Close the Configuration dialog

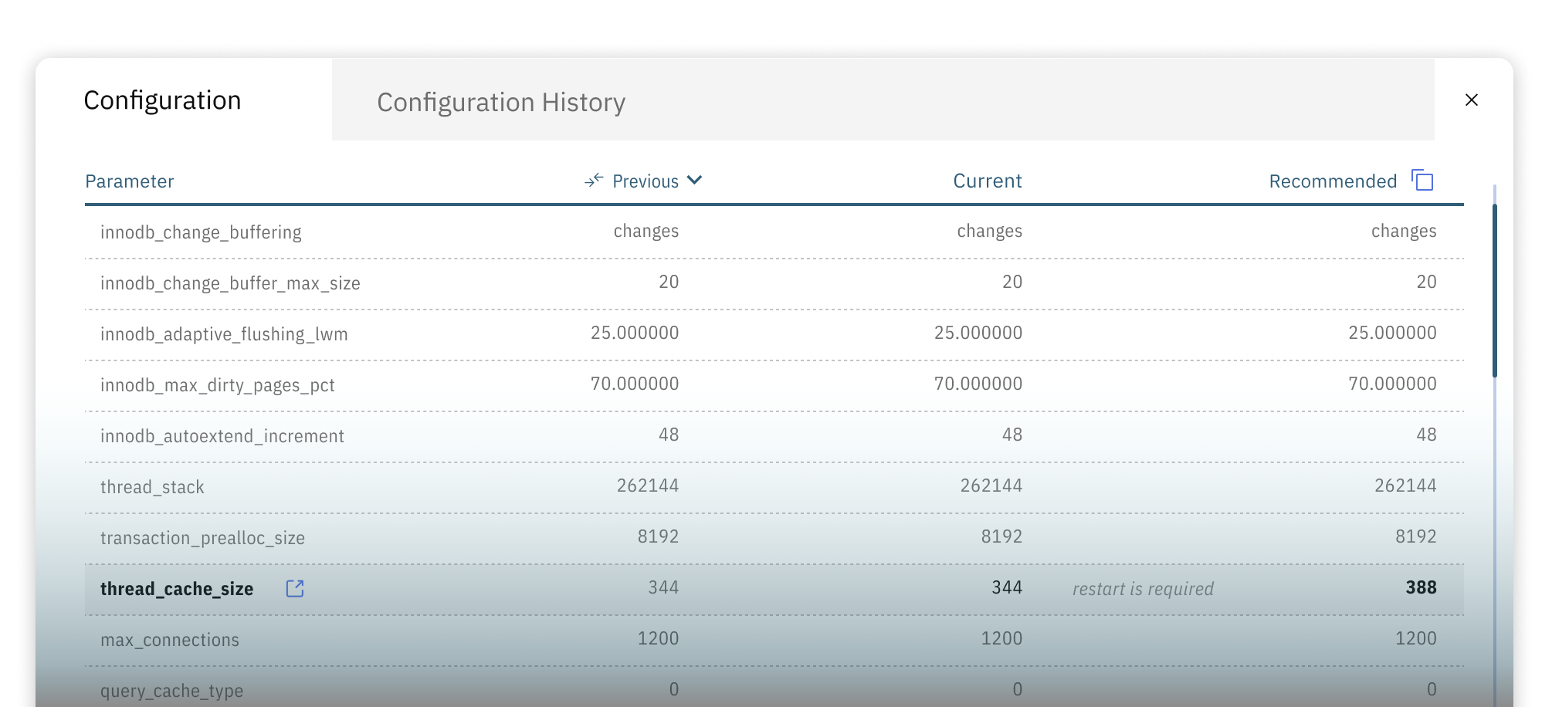pyautogui.click(x=1471, y=100)
